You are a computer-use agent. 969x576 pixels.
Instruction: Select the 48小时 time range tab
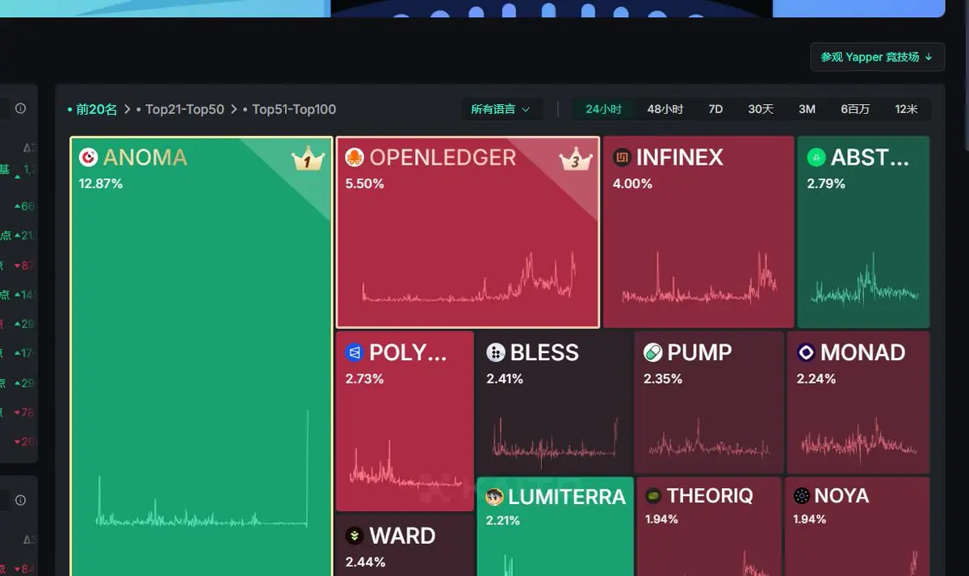coord(665,109)
